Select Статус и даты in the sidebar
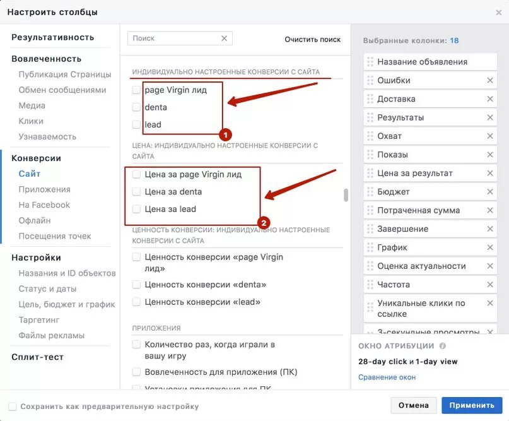The width and height of the screenshot is (509, 421). coord(47,289)
